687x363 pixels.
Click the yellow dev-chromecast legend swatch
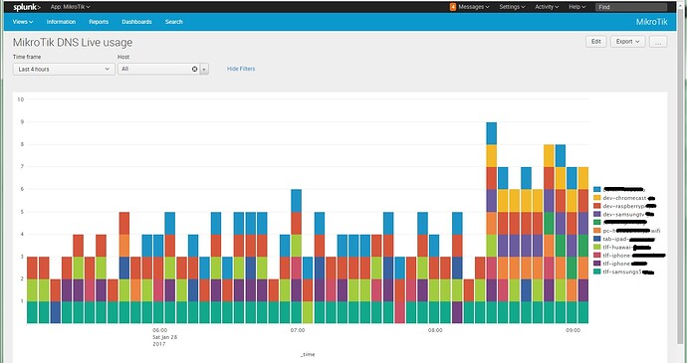pos(596,198)
